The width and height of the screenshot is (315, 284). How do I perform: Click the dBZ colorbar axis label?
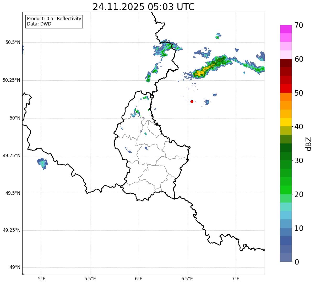[x=309, y=144]
